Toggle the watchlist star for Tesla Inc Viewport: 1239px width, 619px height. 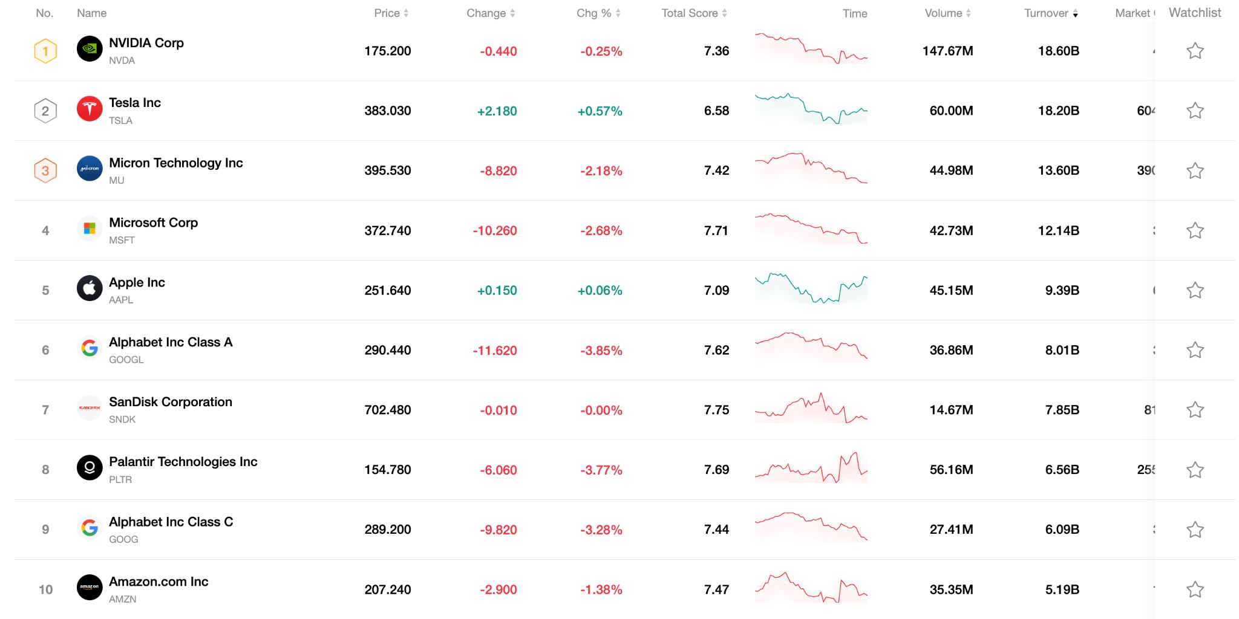click(1195, 110)
